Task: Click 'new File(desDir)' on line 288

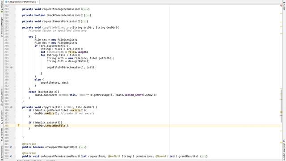Action: tap(63, 43)
